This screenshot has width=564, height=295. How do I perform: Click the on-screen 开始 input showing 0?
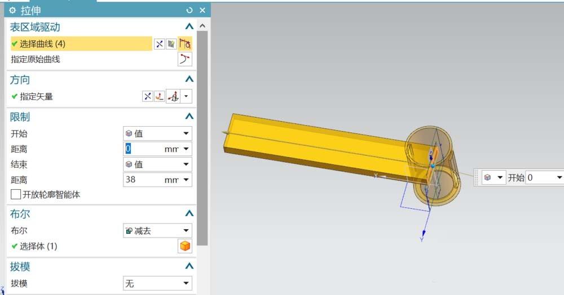[x=540, y=177]
